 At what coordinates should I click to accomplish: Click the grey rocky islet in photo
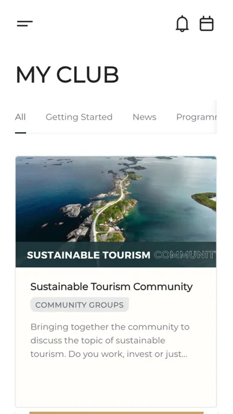[72, 210]
